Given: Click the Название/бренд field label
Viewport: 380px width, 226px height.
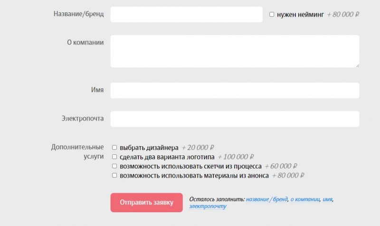Looking at the screenshot, I should coord(79,14).
